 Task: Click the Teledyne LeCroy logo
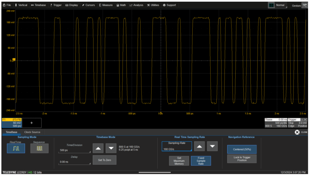click(14, 173)
